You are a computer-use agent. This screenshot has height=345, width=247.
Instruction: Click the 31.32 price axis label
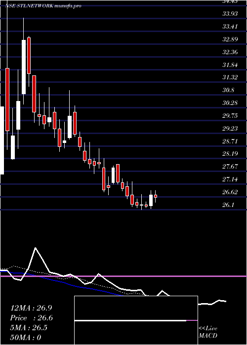[230, 77]
